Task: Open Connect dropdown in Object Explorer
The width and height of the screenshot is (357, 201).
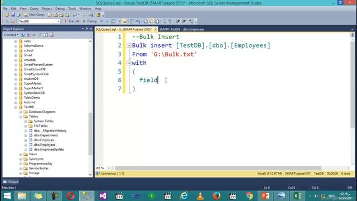Action: coord(11,35)
